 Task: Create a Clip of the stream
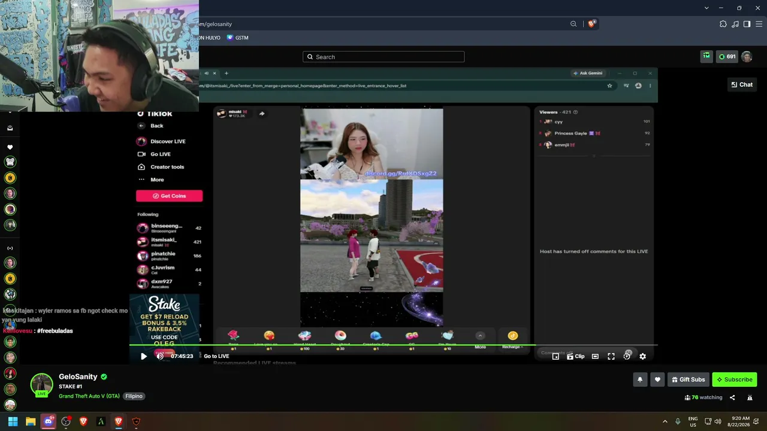575,356
